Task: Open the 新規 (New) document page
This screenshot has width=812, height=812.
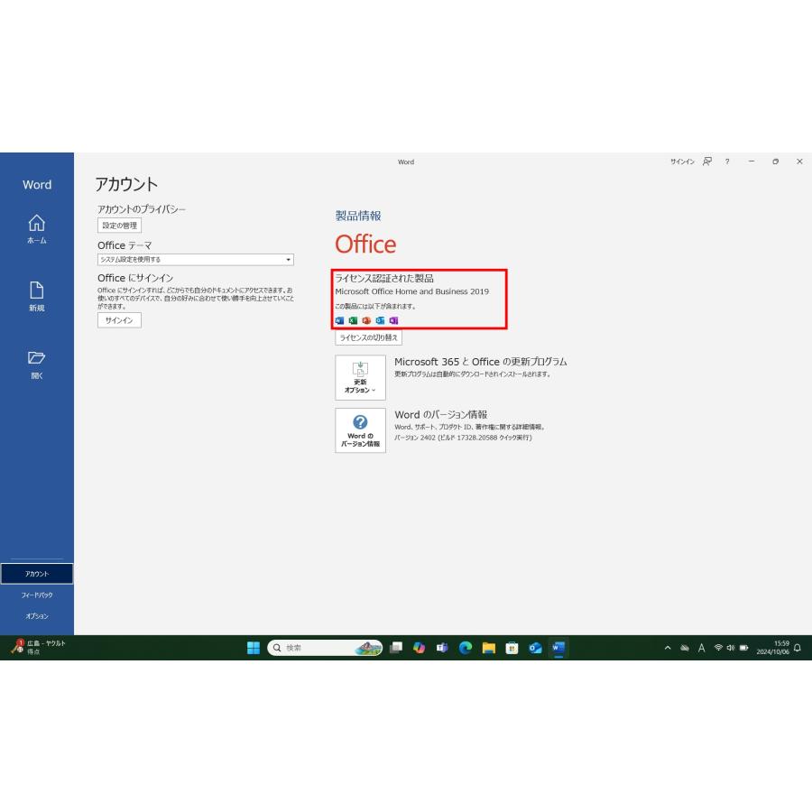Action: tap(36, 296)
